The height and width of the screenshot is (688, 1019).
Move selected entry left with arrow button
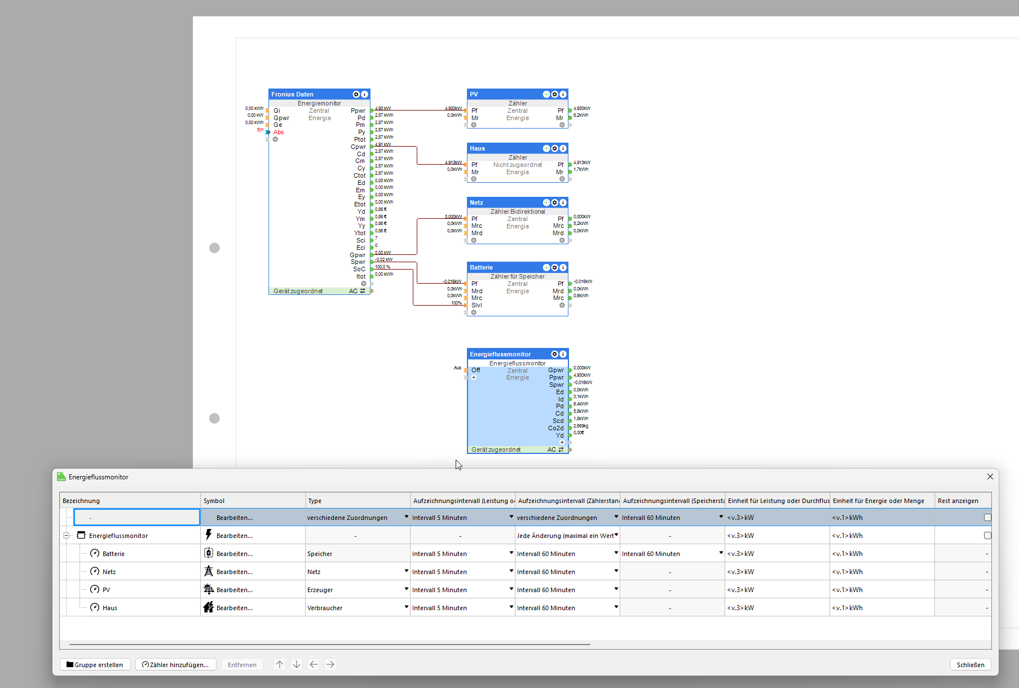tap(314, 664)
